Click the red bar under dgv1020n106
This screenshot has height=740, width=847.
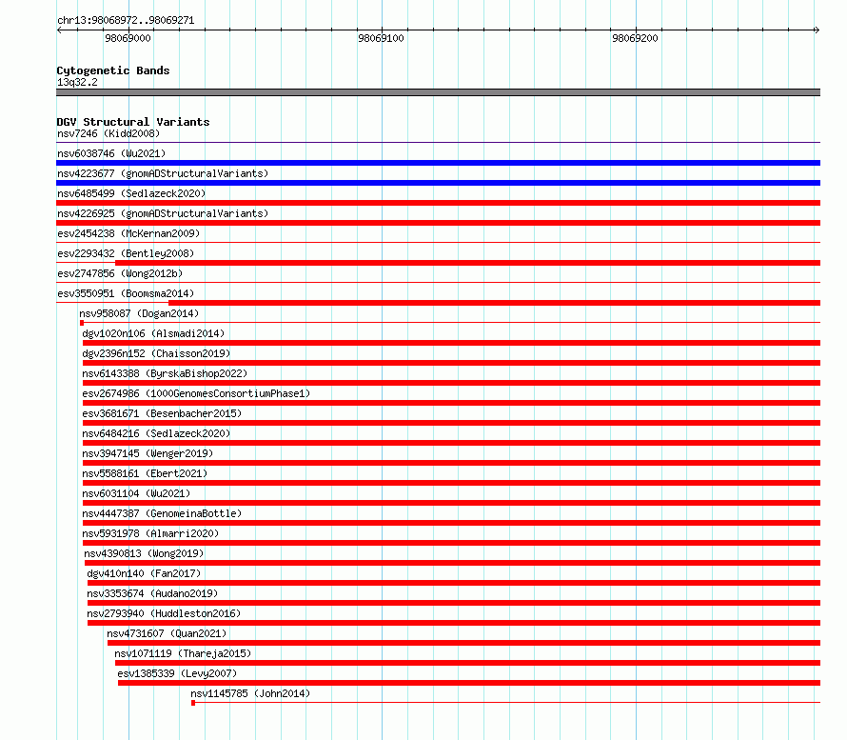[x=452, y=343]
